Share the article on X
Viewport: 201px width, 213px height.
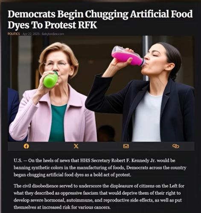(x=76, y=146)
